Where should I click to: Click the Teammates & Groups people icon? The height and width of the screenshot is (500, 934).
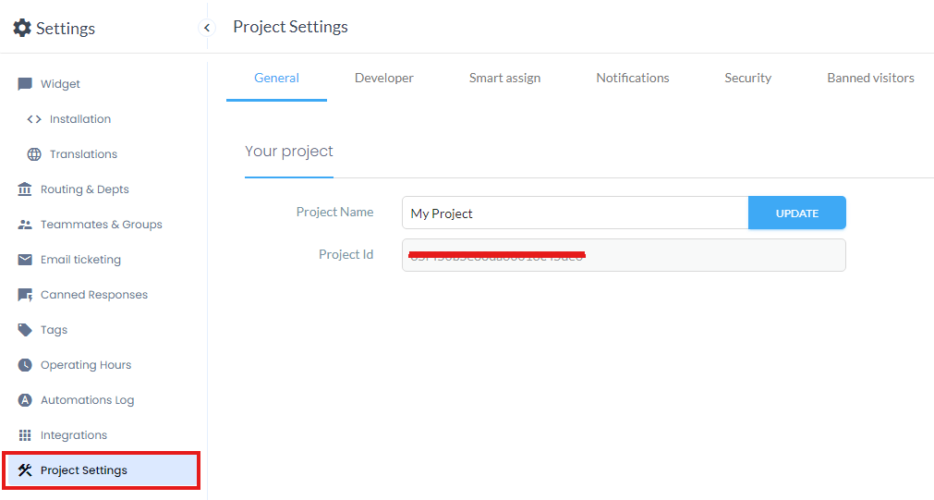point(25,225)
